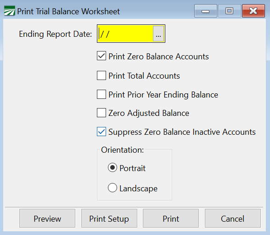Select Portrait orientation radio button
The width and height of the screenshot is (270, 235).
point(112,167)
